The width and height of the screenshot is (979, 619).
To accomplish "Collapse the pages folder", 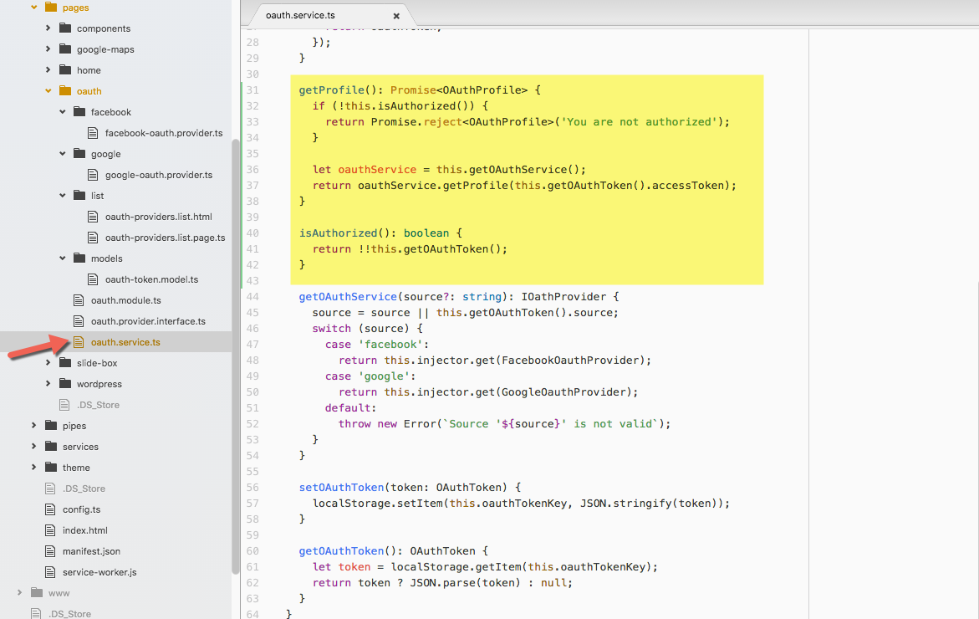I will pyautogui.click(x=33, y=8).
